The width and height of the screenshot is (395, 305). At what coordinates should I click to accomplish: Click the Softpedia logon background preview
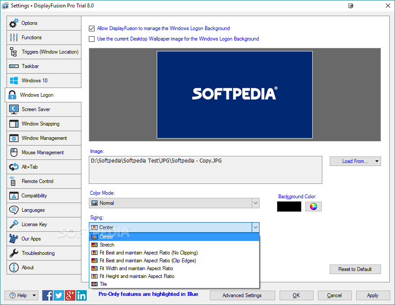(x=235, y=95)
